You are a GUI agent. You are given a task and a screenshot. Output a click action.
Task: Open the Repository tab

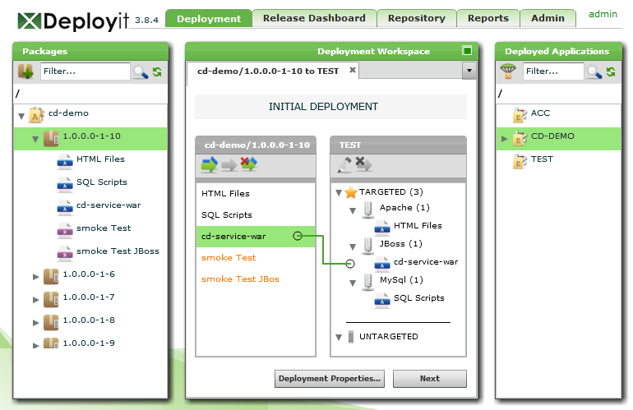coord(416,18)
